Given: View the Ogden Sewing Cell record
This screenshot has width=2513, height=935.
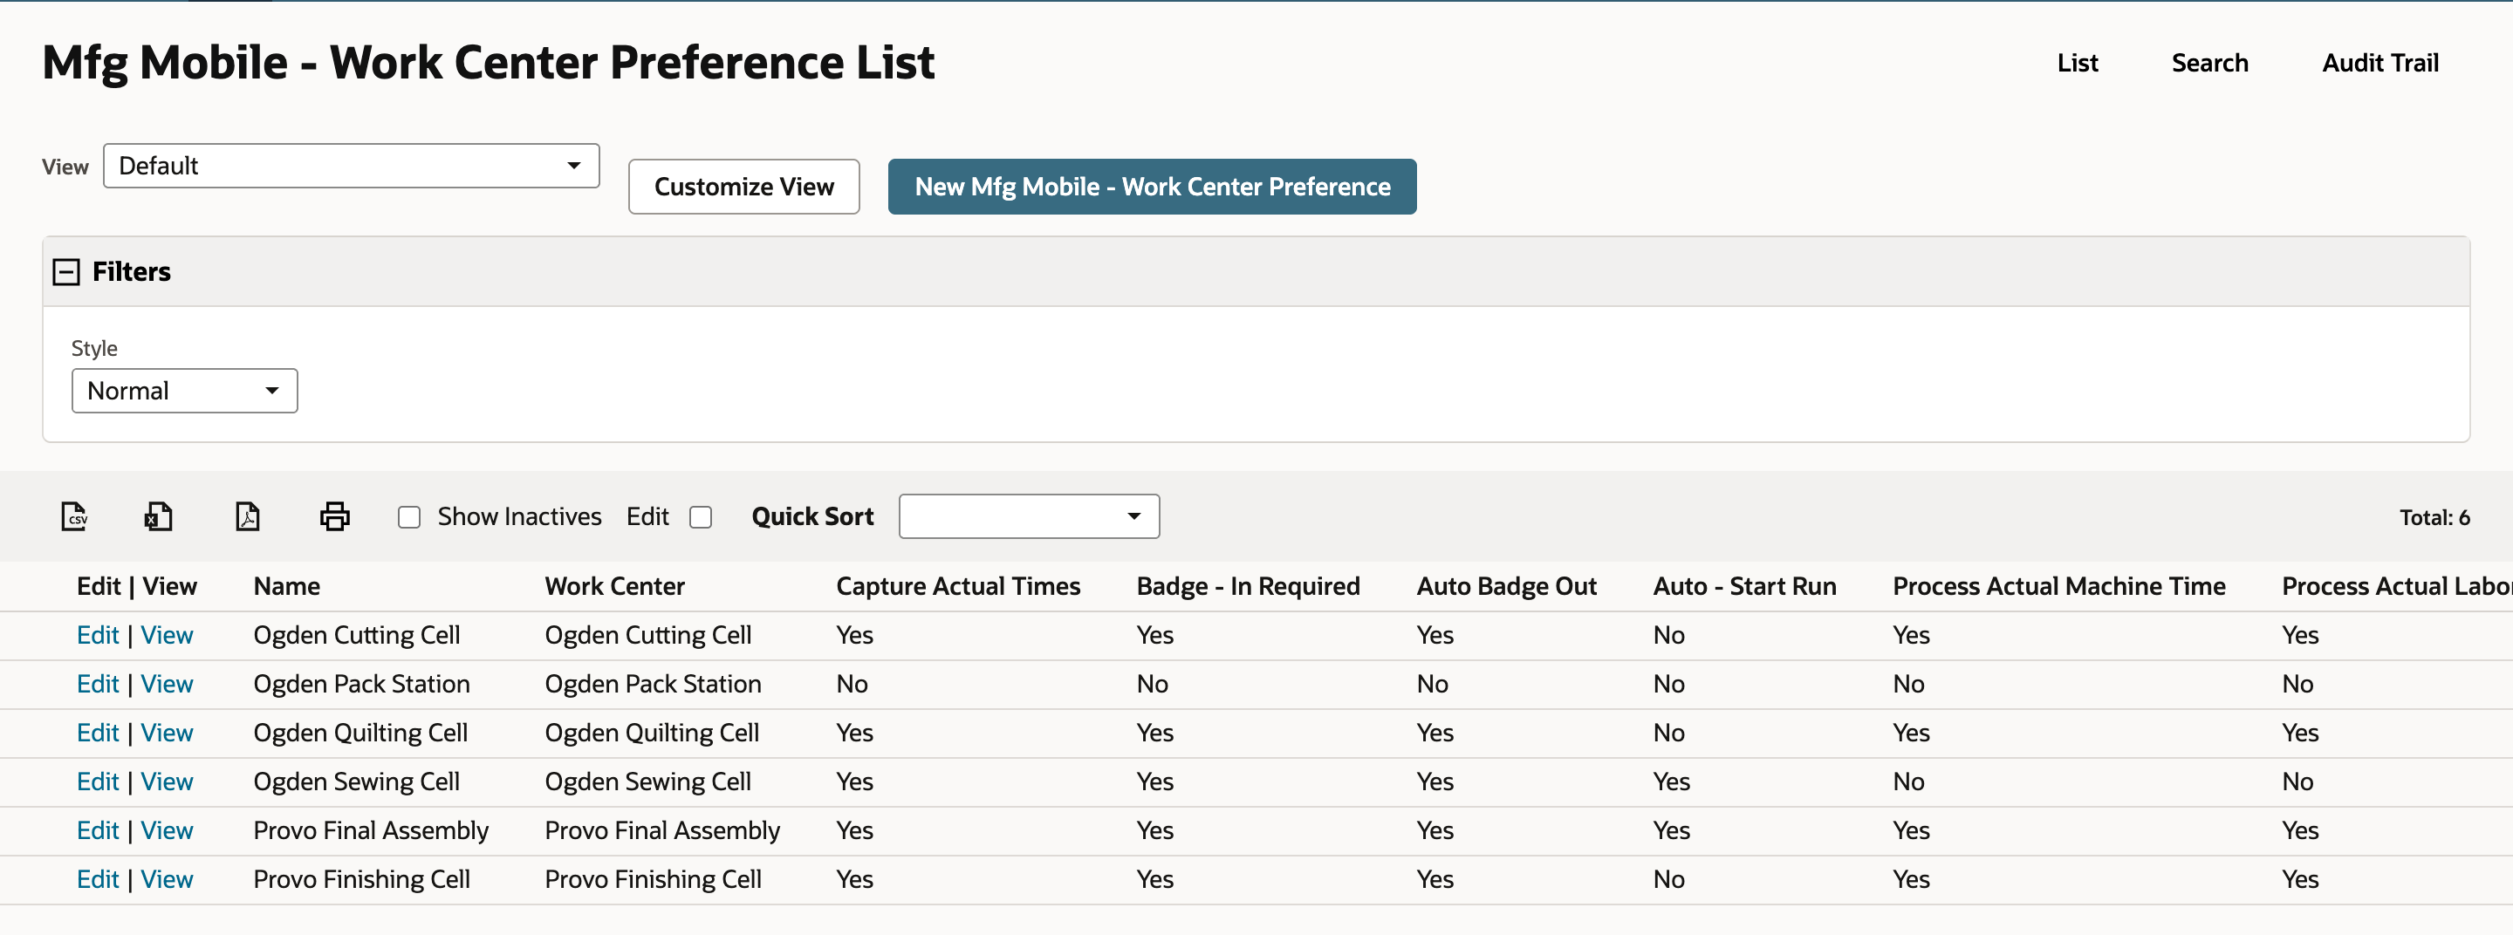Looking at the screenshot, I should tap(167, 781).
